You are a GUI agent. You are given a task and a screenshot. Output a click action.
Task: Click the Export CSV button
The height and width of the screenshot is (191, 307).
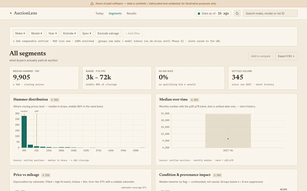(286, 56)
